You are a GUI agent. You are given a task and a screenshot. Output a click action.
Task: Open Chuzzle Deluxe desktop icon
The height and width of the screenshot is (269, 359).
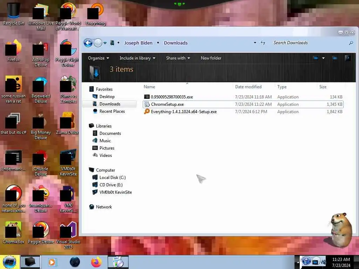pos(41,163)
